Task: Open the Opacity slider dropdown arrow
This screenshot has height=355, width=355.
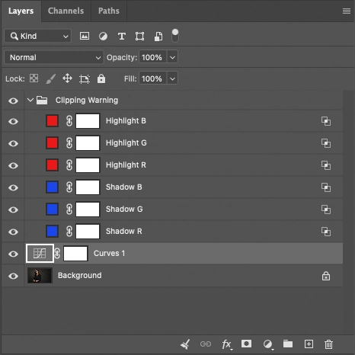Action: tap(172, 57)
